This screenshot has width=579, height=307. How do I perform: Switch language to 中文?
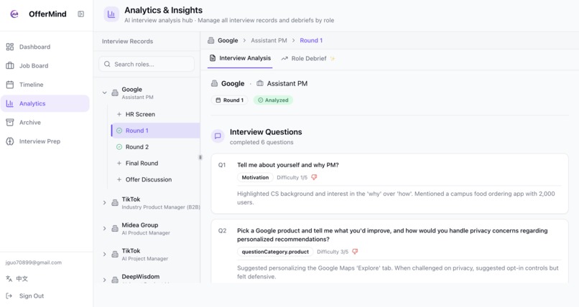pyautogui.click(x=22, y=278)
